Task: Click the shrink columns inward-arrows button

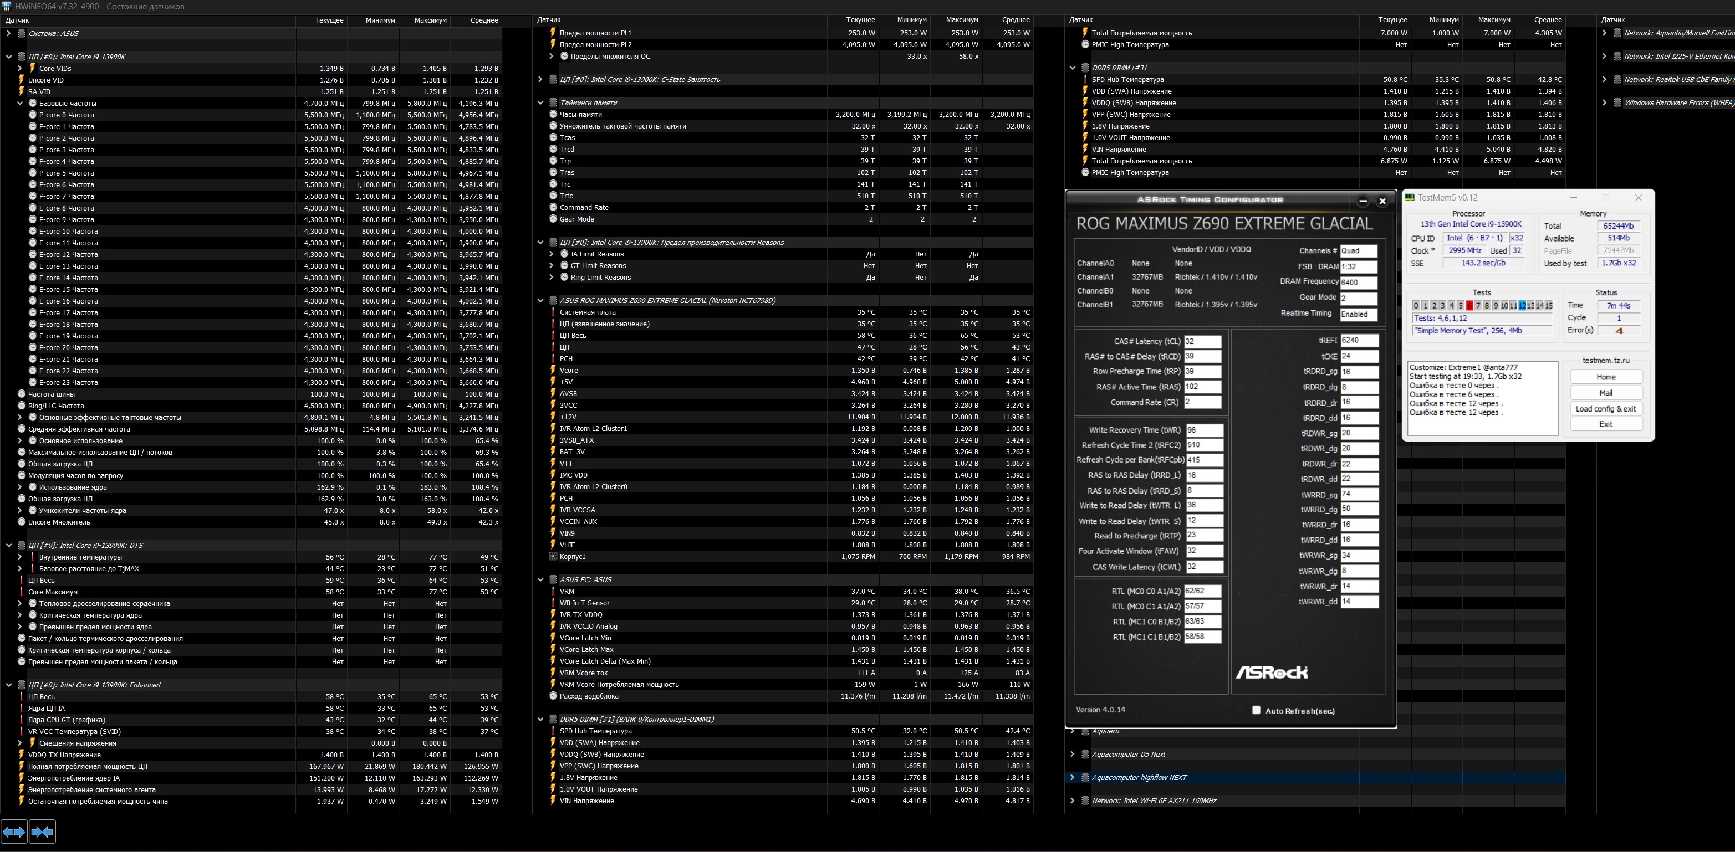Action: click(42, 832)
